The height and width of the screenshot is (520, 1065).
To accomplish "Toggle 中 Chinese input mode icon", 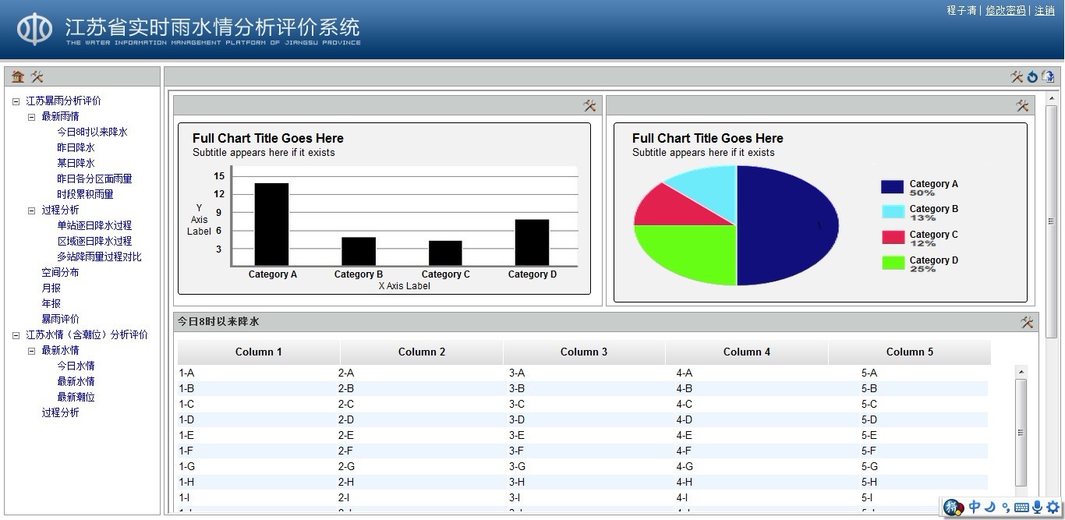I will point(975,508).
